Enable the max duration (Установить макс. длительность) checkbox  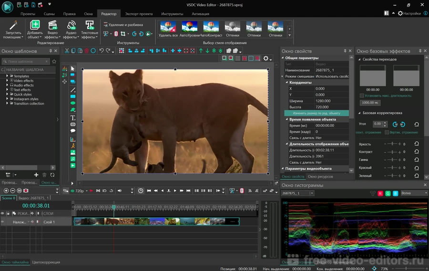coord(362,96)
